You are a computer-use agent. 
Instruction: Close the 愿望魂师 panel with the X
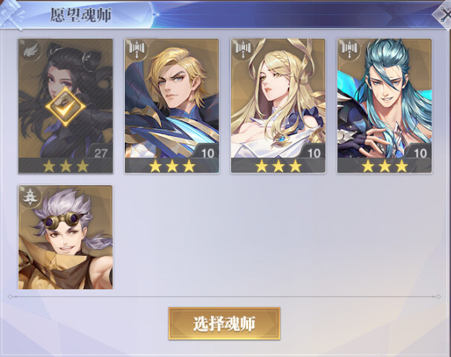(x=444, y=15)
